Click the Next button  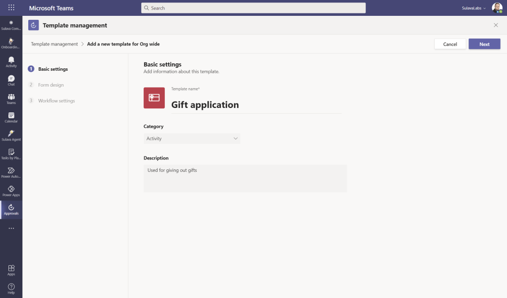pyautogui.click(x=484, y=44)
